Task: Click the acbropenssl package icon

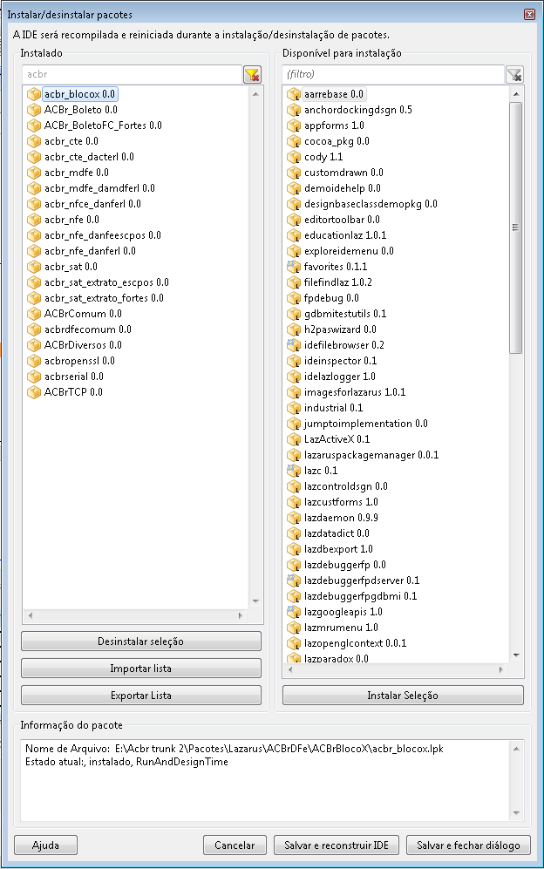Action: coord(34,361)
